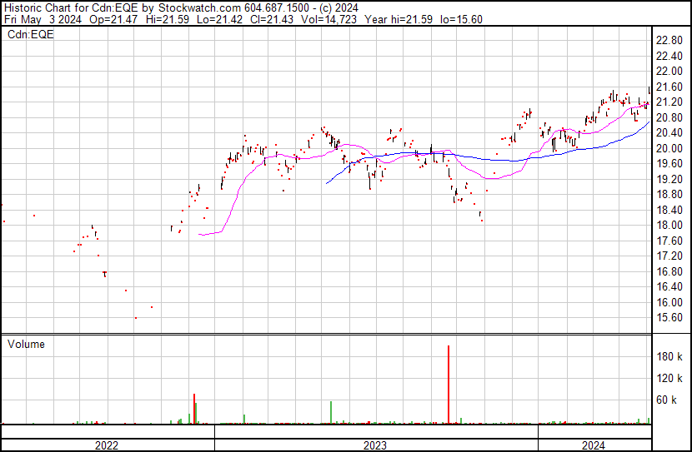The height and width of the screenshot is (452, 692).
Task: Click the 16.80 price axis label
Action: tap(669, 272)
